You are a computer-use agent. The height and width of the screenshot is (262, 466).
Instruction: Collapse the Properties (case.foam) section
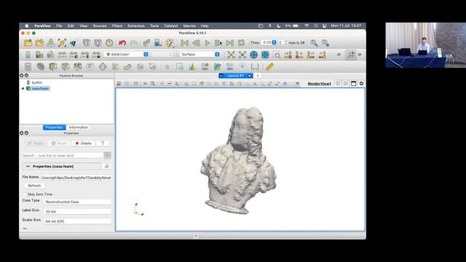[x=28, y=167]
